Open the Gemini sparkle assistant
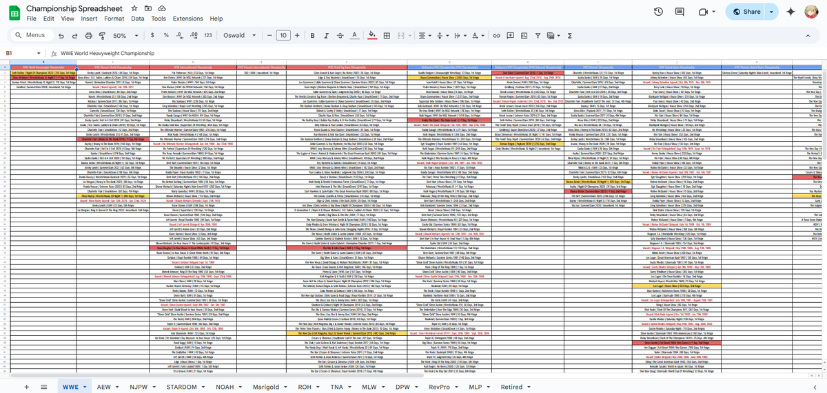827x393 pixels. pyautogui.click(x=790, y=12)
